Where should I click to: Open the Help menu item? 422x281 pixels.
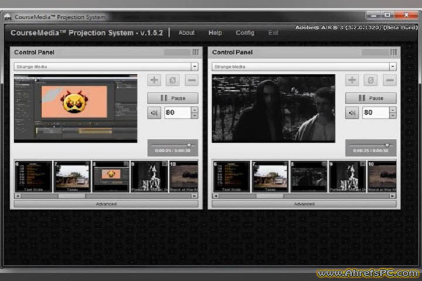point(215,33)
